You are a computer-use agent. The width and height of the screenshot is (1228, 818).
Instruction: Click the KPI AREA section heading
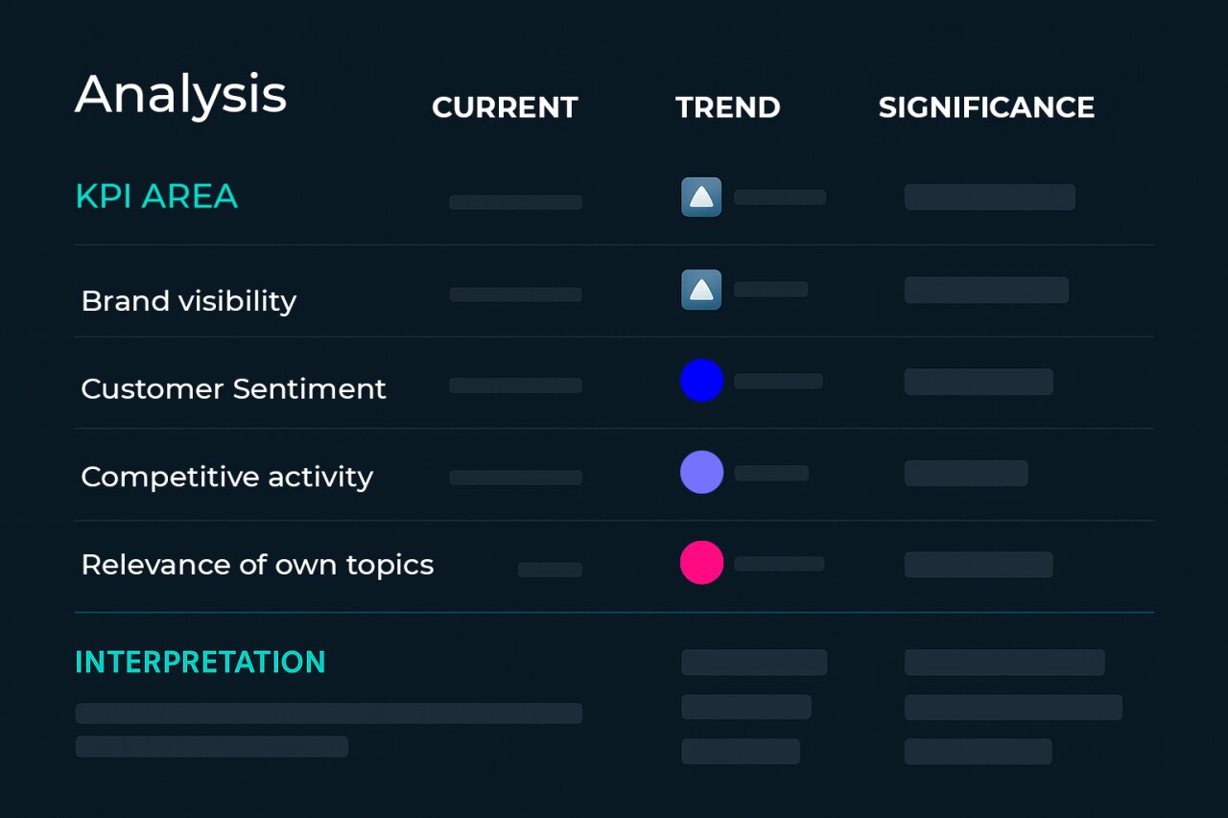point(156,197)
